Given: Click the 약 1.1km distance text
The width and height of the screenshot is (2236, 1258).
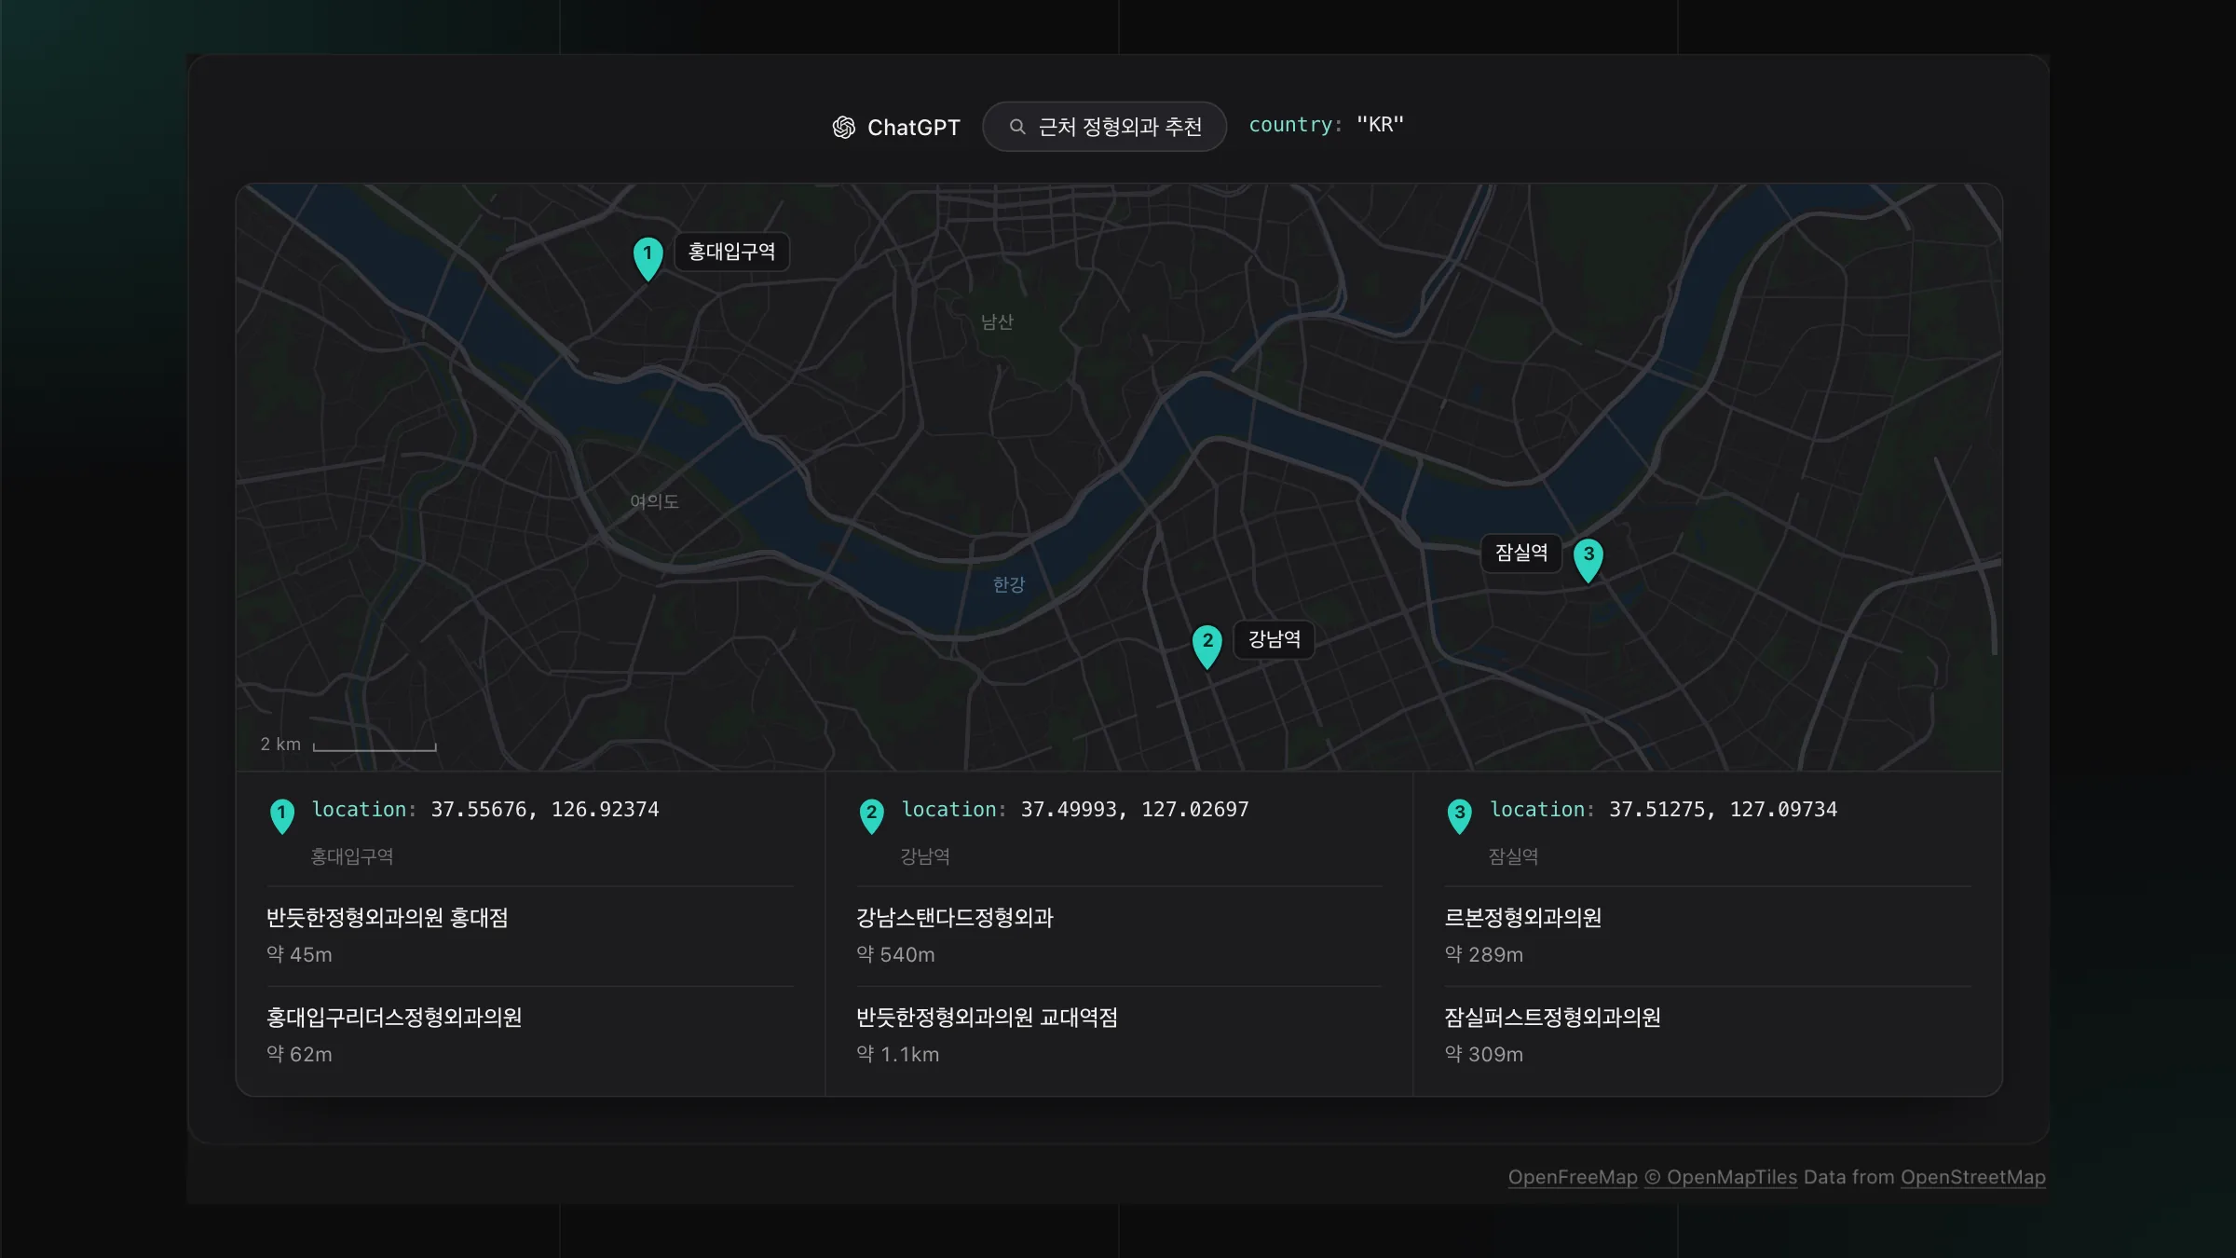Looking at the screenshot, I should tap(898, 1054).
